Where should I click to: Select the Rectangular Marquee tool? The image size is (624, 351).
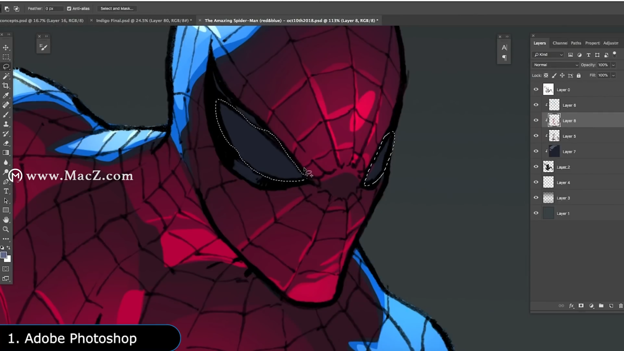click(x=6, y=57)
